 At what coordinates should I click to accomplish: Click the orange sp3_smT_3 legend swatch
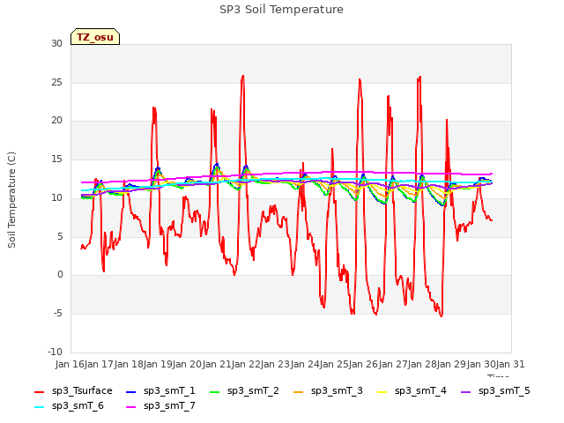click(299, 391)
